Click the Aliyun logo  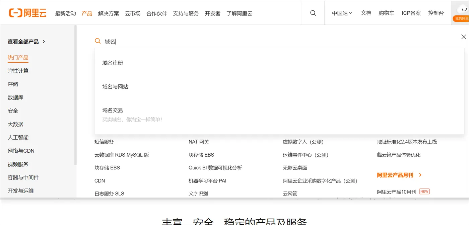click(x=27, y=13)
